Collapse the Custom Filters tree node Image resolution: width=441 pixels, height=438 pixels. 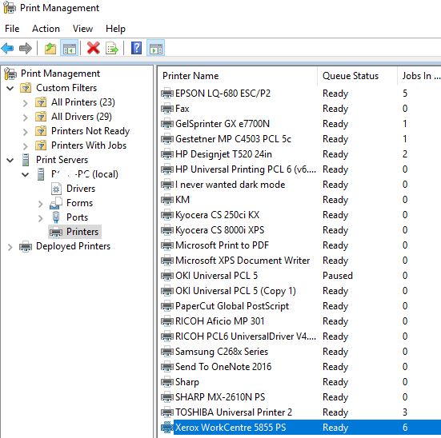point(10,88)
